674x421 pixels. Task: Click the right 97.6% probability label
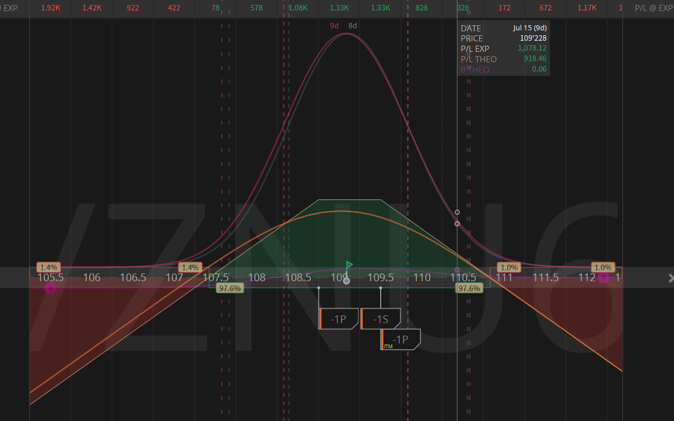point(469,288)
